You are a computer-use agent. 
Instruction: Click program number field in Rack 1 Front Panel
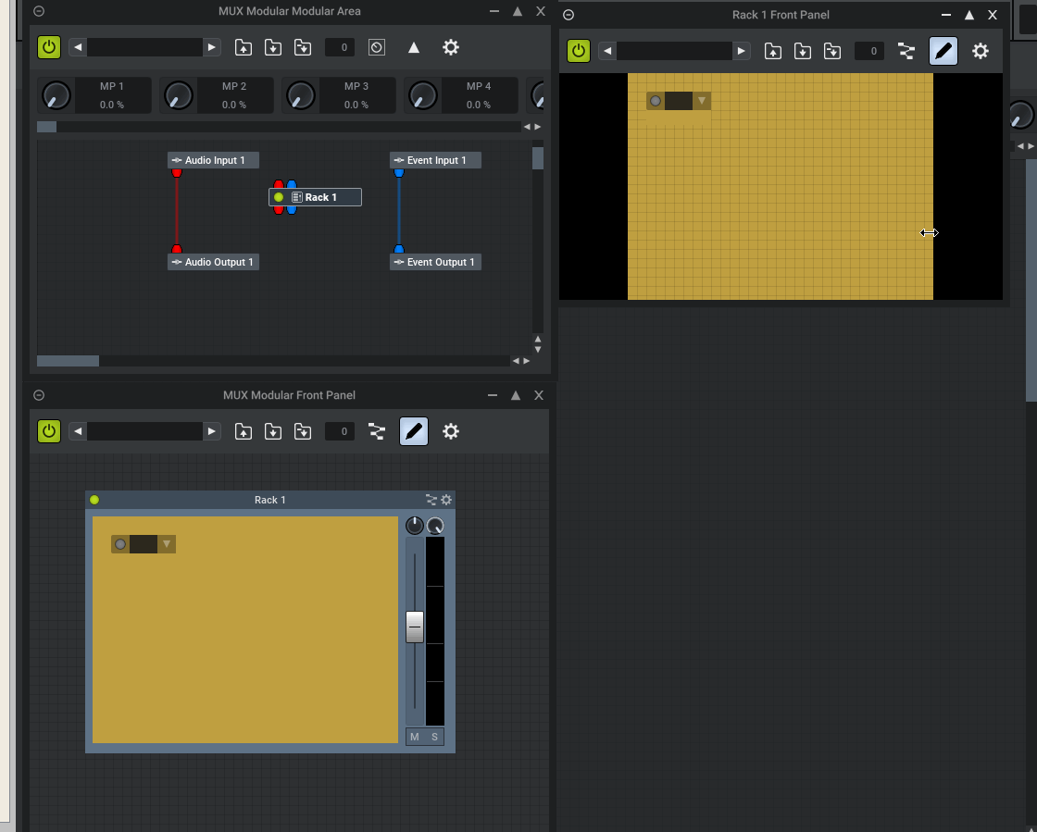pos(869,51)
